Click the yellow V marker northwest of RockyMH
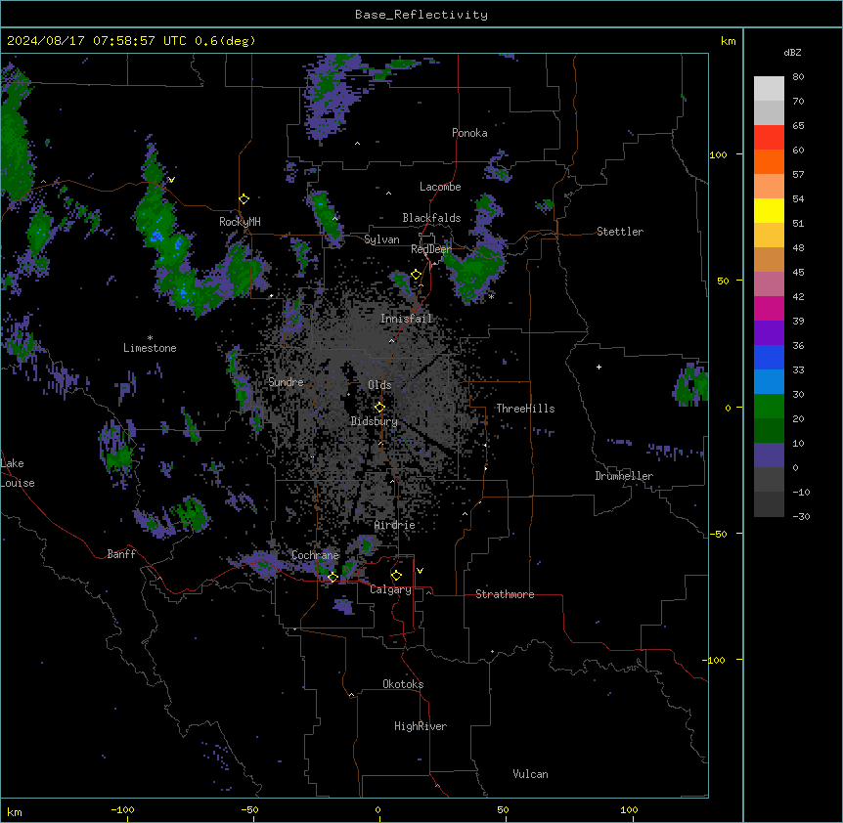843x823 pixels. click(171, 180)
